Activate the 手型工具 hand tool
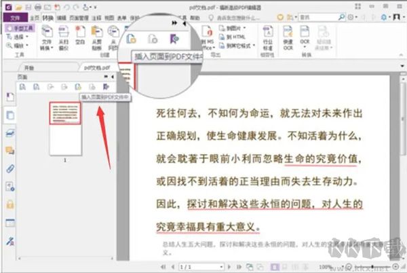 20,28
